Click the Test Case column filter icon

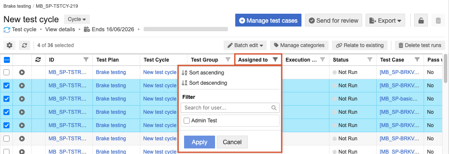(x=417, y=60)
